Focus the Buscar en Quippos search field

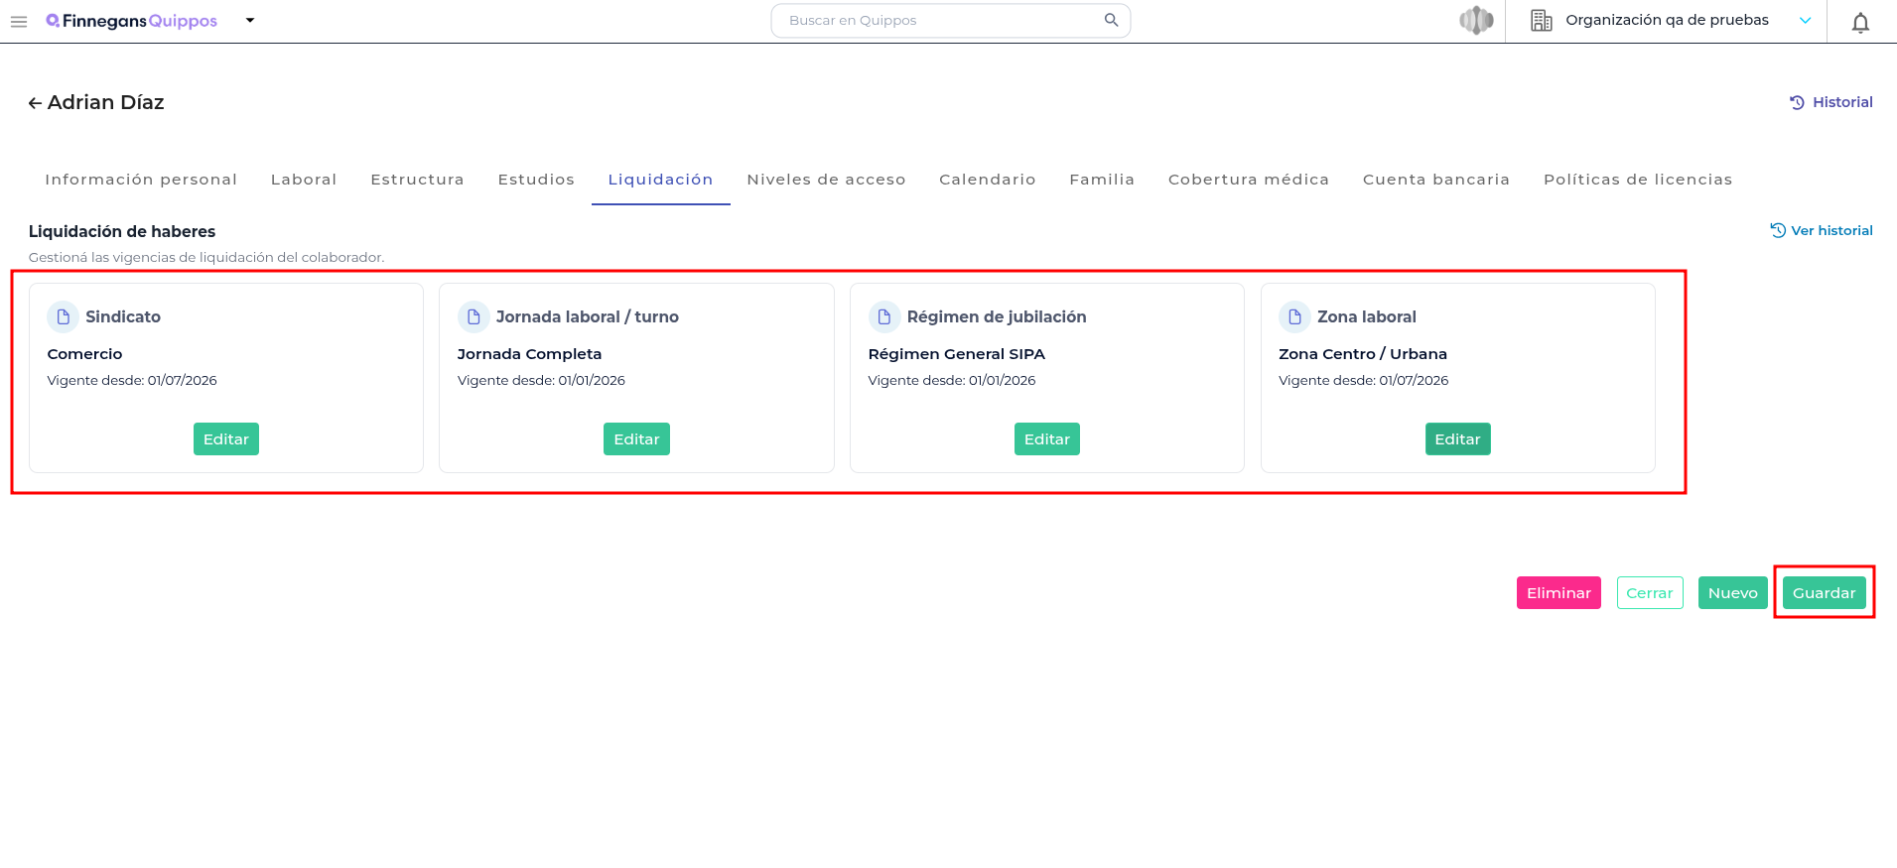click(950, 21)
